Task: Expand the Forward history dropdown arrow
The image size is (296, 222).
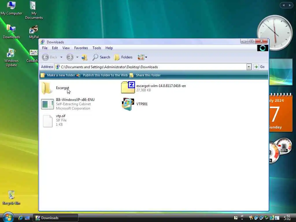Action: coord(77,57)
